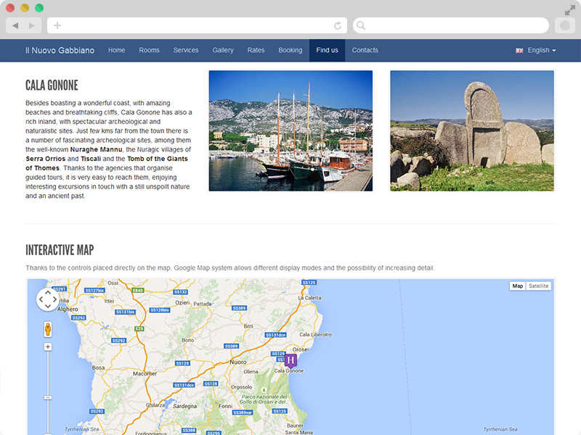This screenshot has height=435, width=581.
Task: Click the Ozieri label on the map
Action: coord(182,302)
